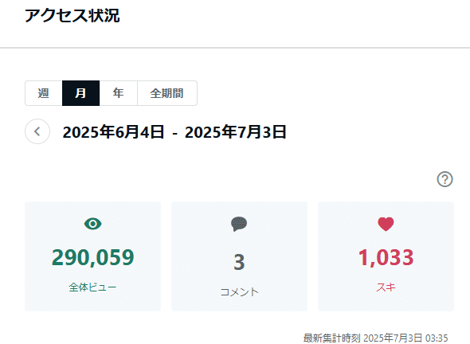Image resolution: width=470 pixels, height=344 pixels.
Task: Switch to the 年 (year) tab
Action: tap(119, 93)
